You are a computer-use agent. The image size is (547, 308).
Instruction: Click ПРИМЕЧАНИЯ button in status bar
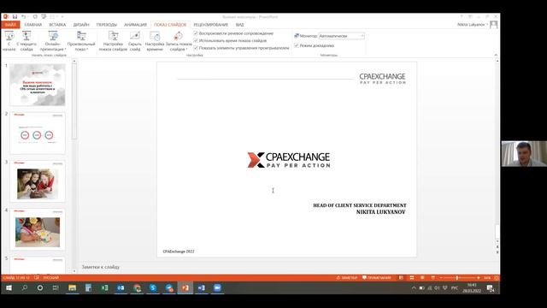pos(377,277)
